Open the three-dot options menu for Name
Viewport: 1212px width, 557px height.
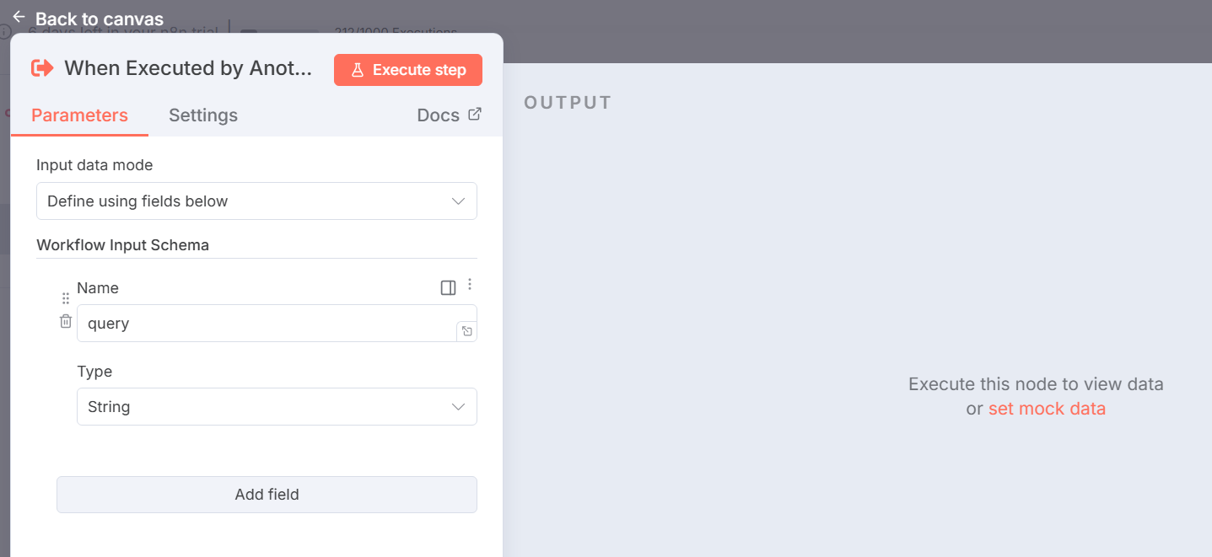[470, 285]
